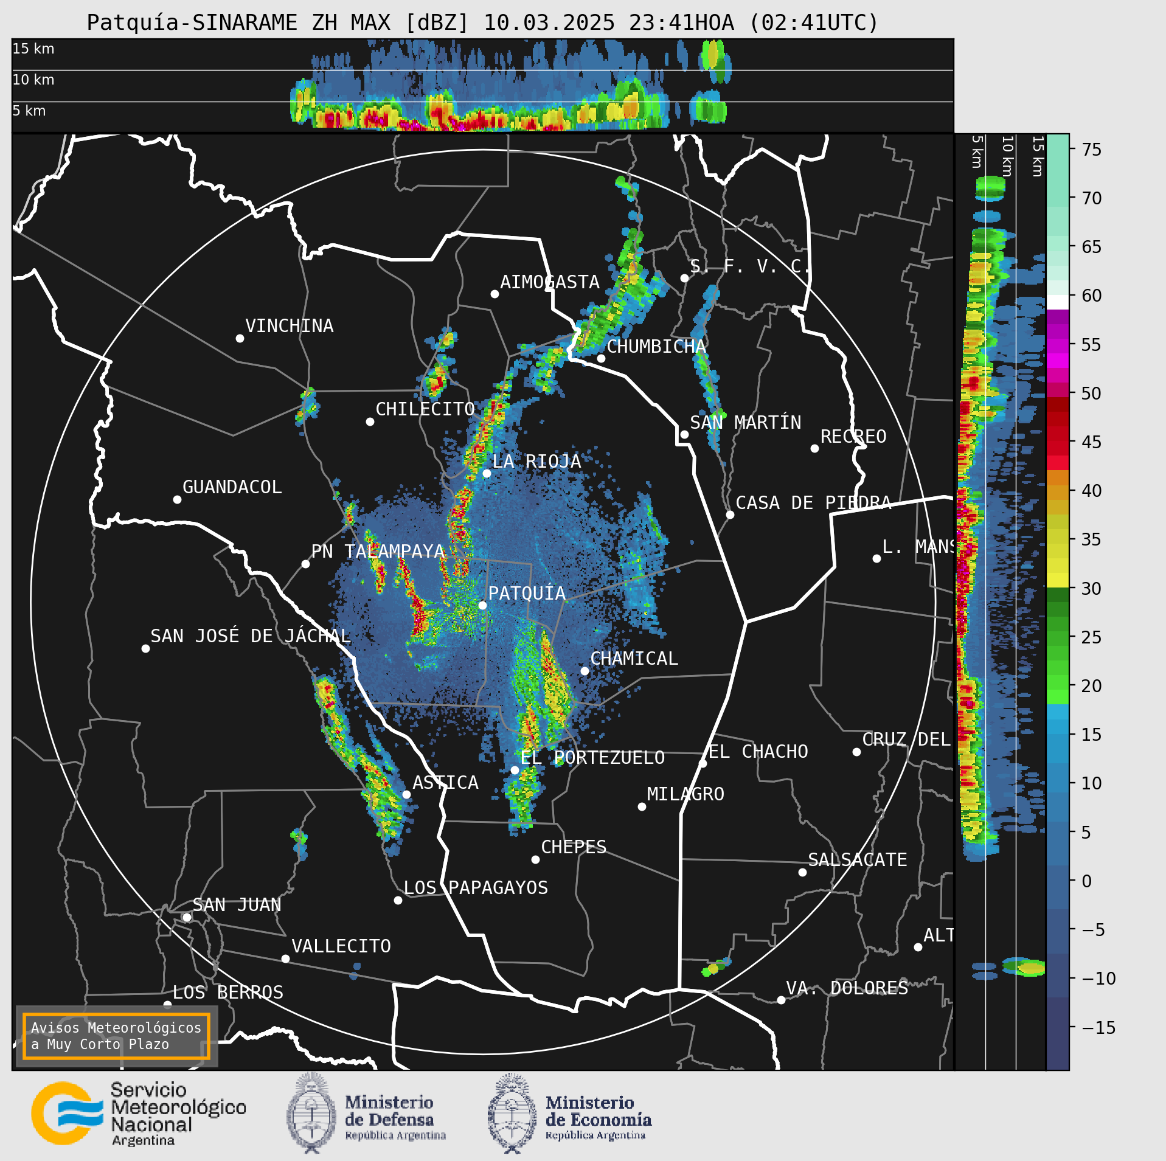Click the MILAGRO label
The width and height of the screenshot is (1166, 1161).
(685, 794)
